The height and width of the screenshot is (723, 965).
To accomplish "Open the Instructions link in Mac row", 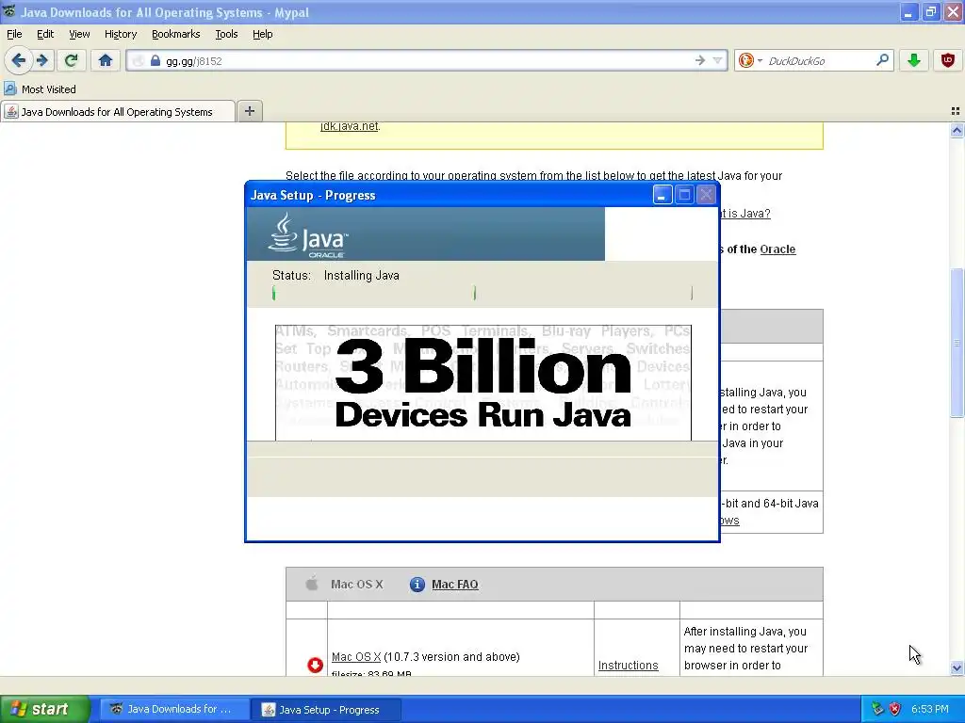I will click(x=628, y=666).
